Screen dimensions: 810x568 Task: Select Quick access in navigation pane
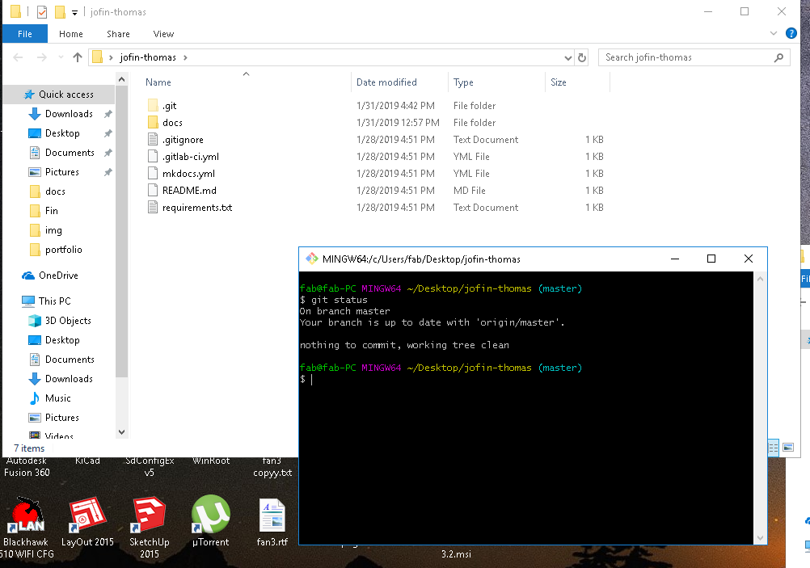coord(58,95)
